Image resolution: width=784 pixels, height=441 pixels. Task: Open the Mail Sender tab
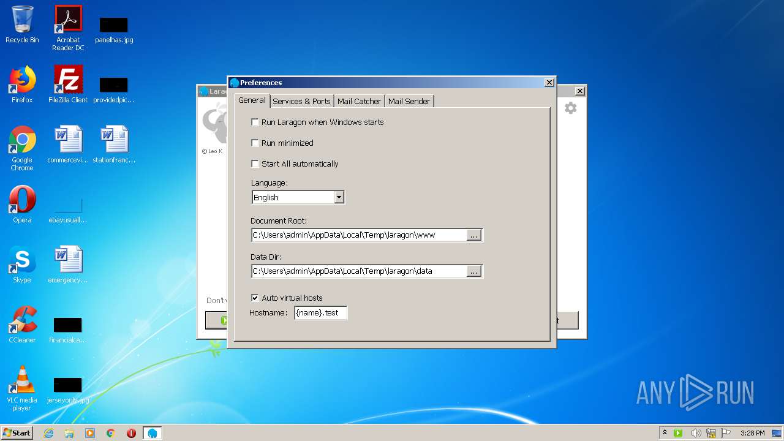tap(409, 101)
